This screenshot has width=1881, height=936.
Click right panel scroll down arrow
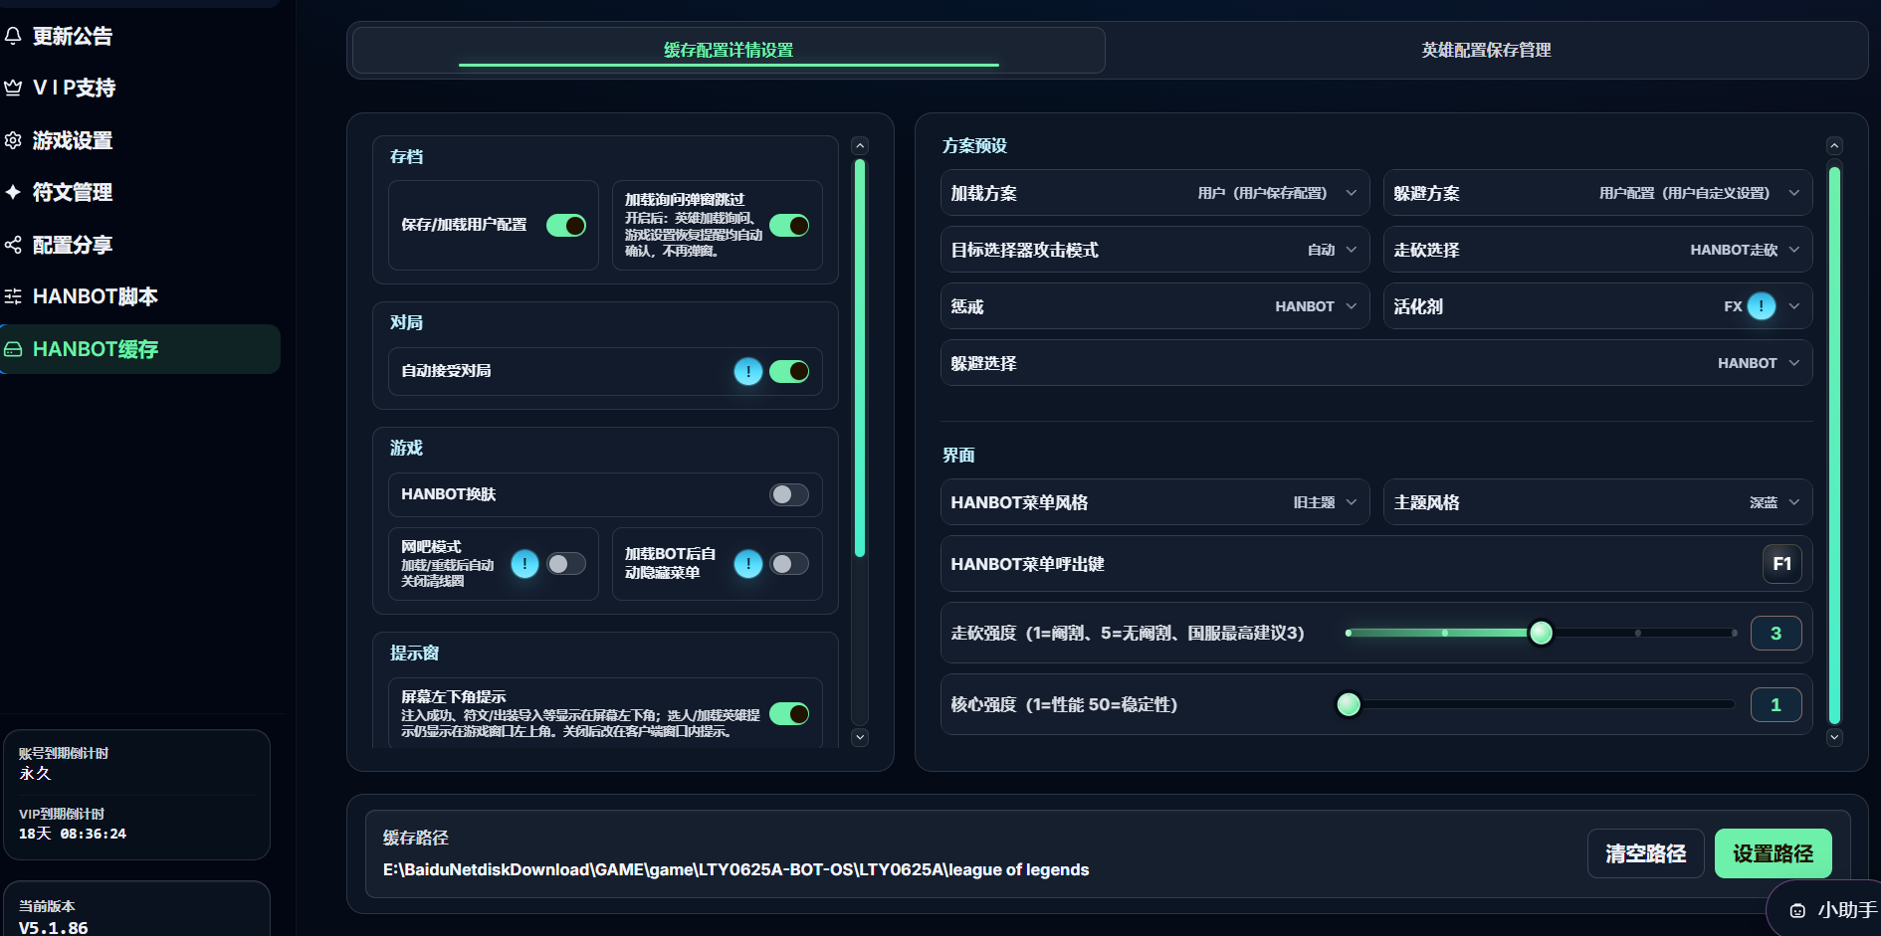point(1834,737)
